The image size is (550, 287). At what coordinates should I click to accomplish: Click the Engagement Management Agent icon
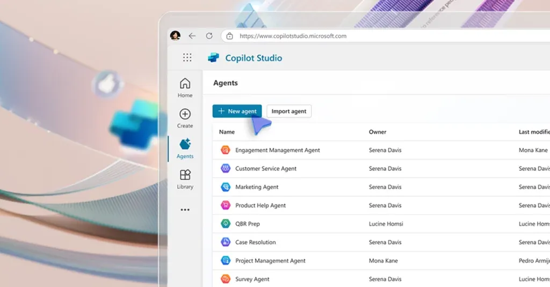coord(226,150)
